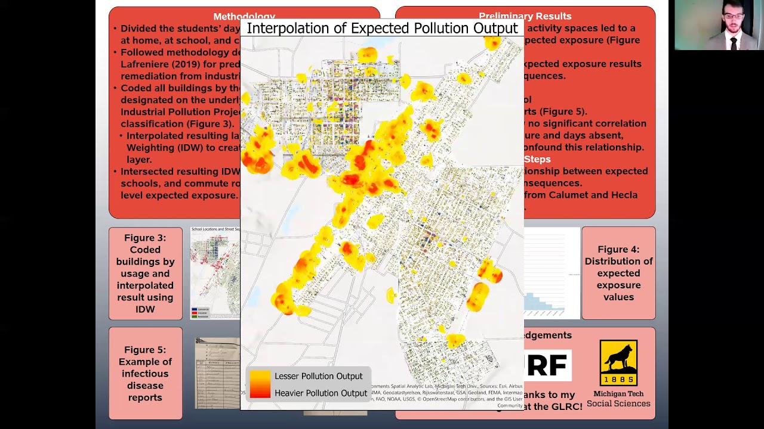Click the 'Methodology' section heading
The width and height of the screenshot is (764, 429).
(244, 16)
